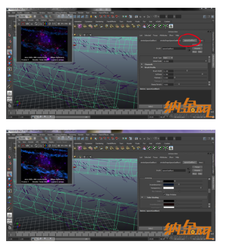Show RGB channels icon in upper Render View

pos(45,24)
